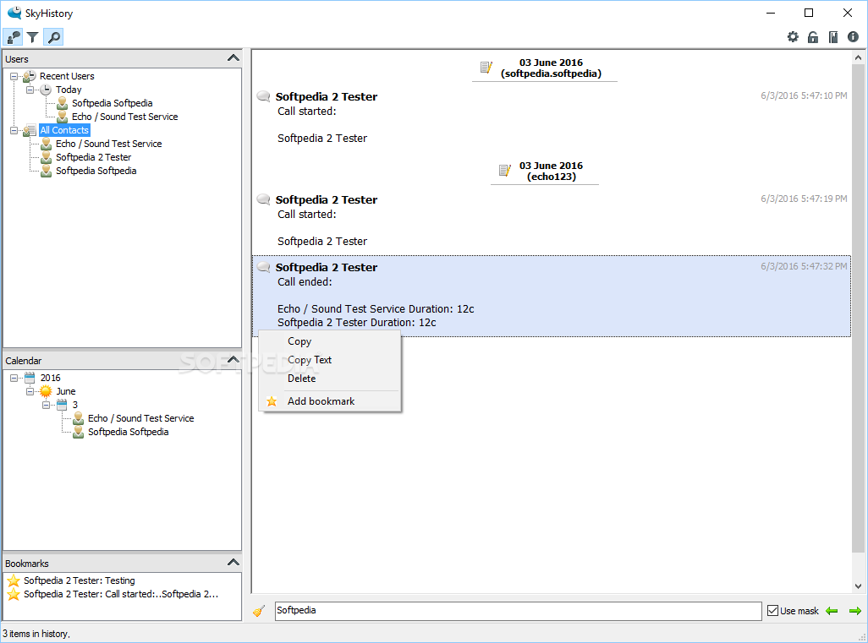Click the 2016 calendar icon
The width and height of the screenshot is (868, 643).
(30, 378)
